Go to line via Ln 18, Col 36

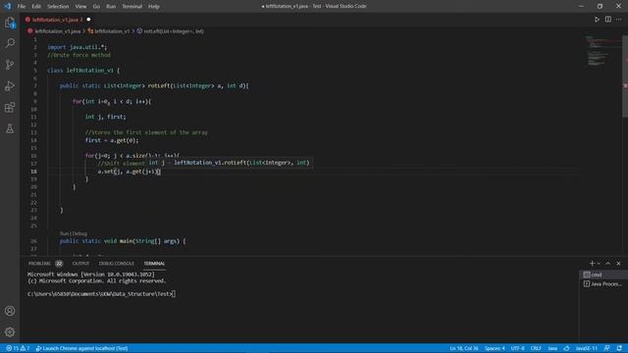464,348
